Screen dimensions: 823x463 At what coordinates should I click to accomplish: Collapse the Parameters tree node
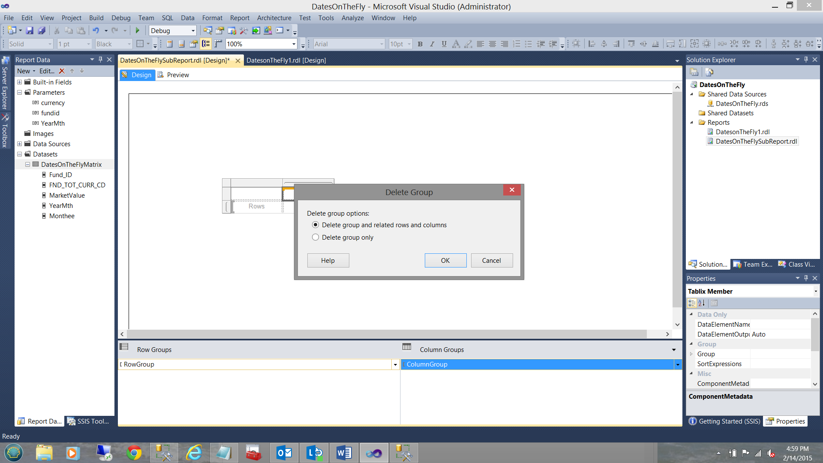(19, 92)
